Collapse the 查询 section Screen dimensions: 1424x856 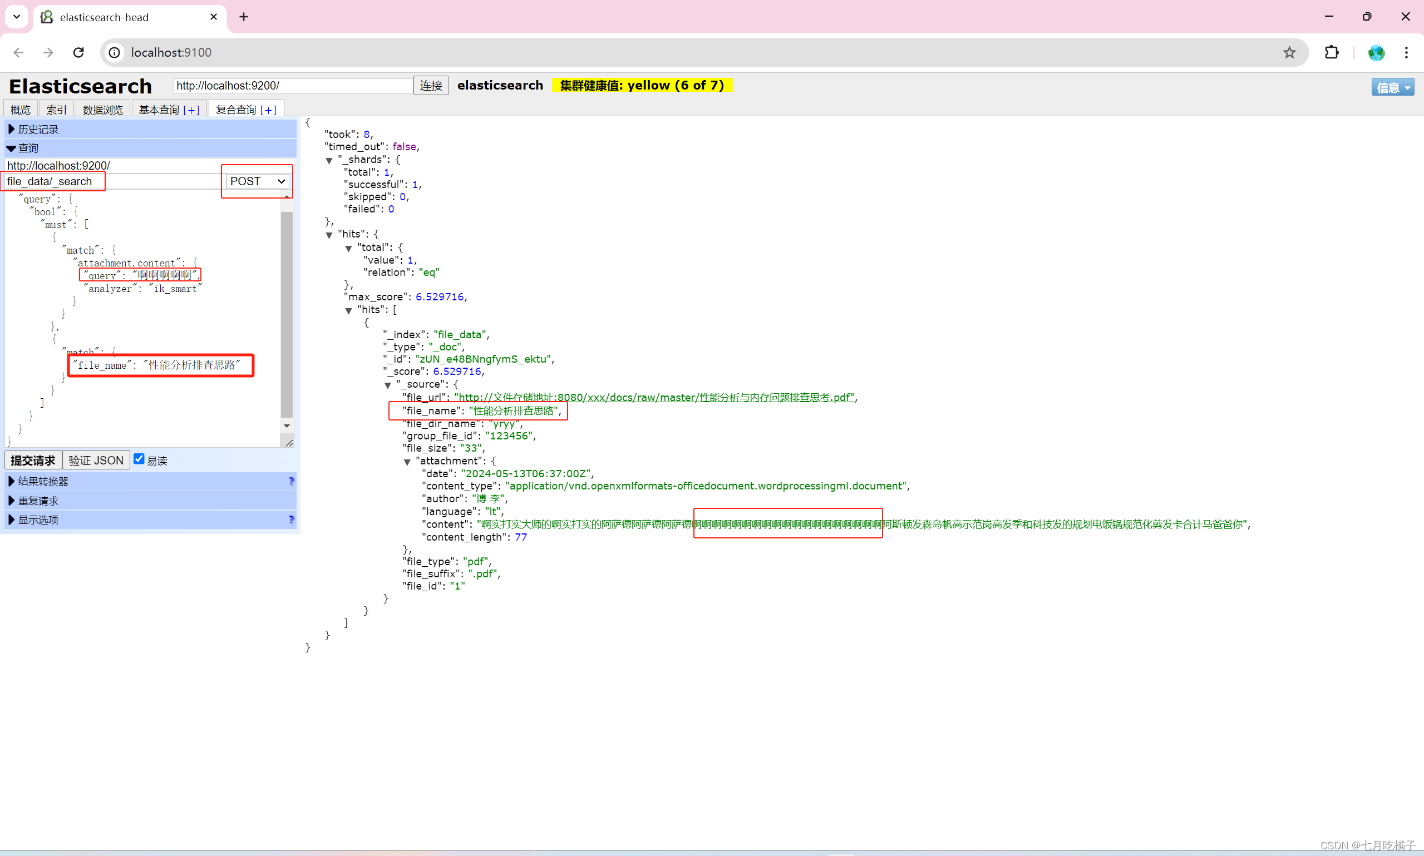(x=150, y=149)
